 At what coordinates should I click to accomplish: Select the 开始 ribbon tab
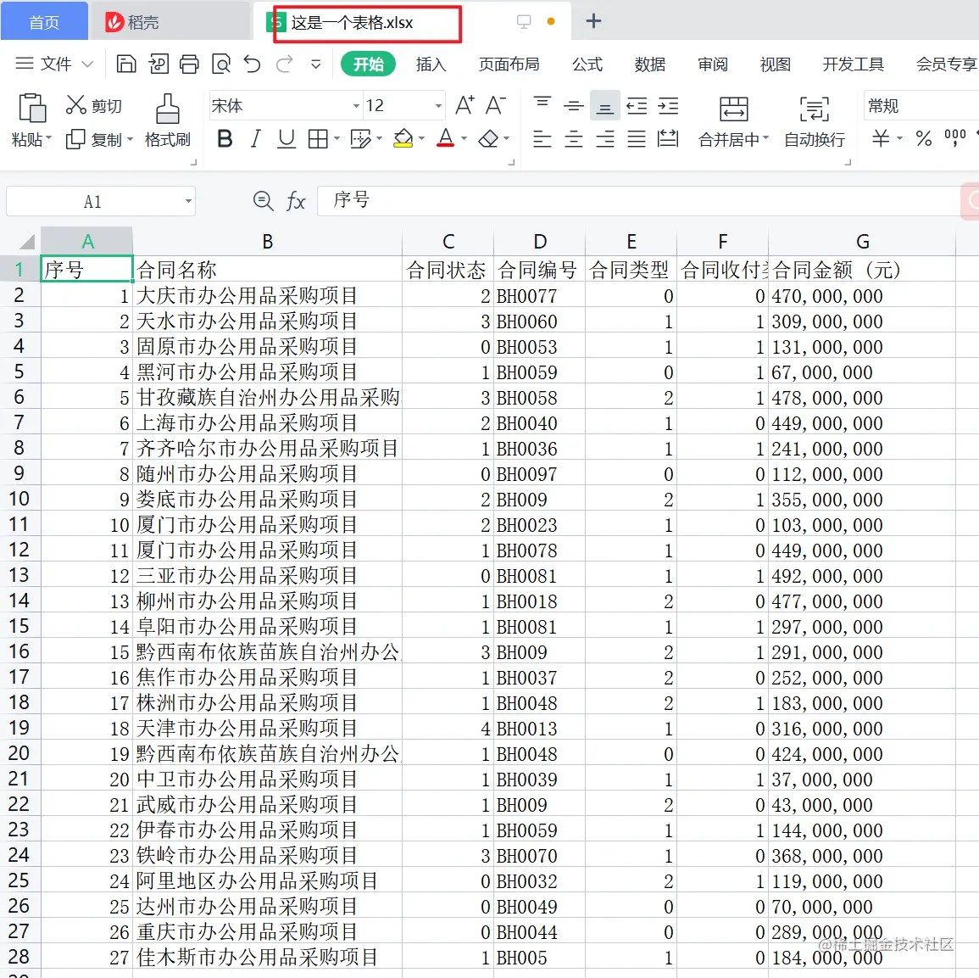[x=369, y=64]
